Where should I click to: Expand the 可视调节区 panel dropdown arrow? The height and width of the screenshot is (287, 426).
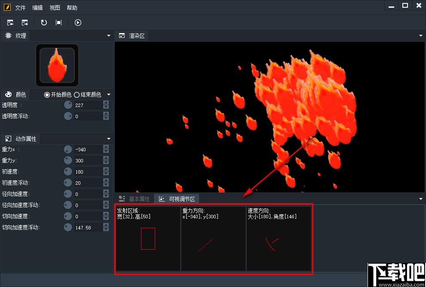coord(421,199)
